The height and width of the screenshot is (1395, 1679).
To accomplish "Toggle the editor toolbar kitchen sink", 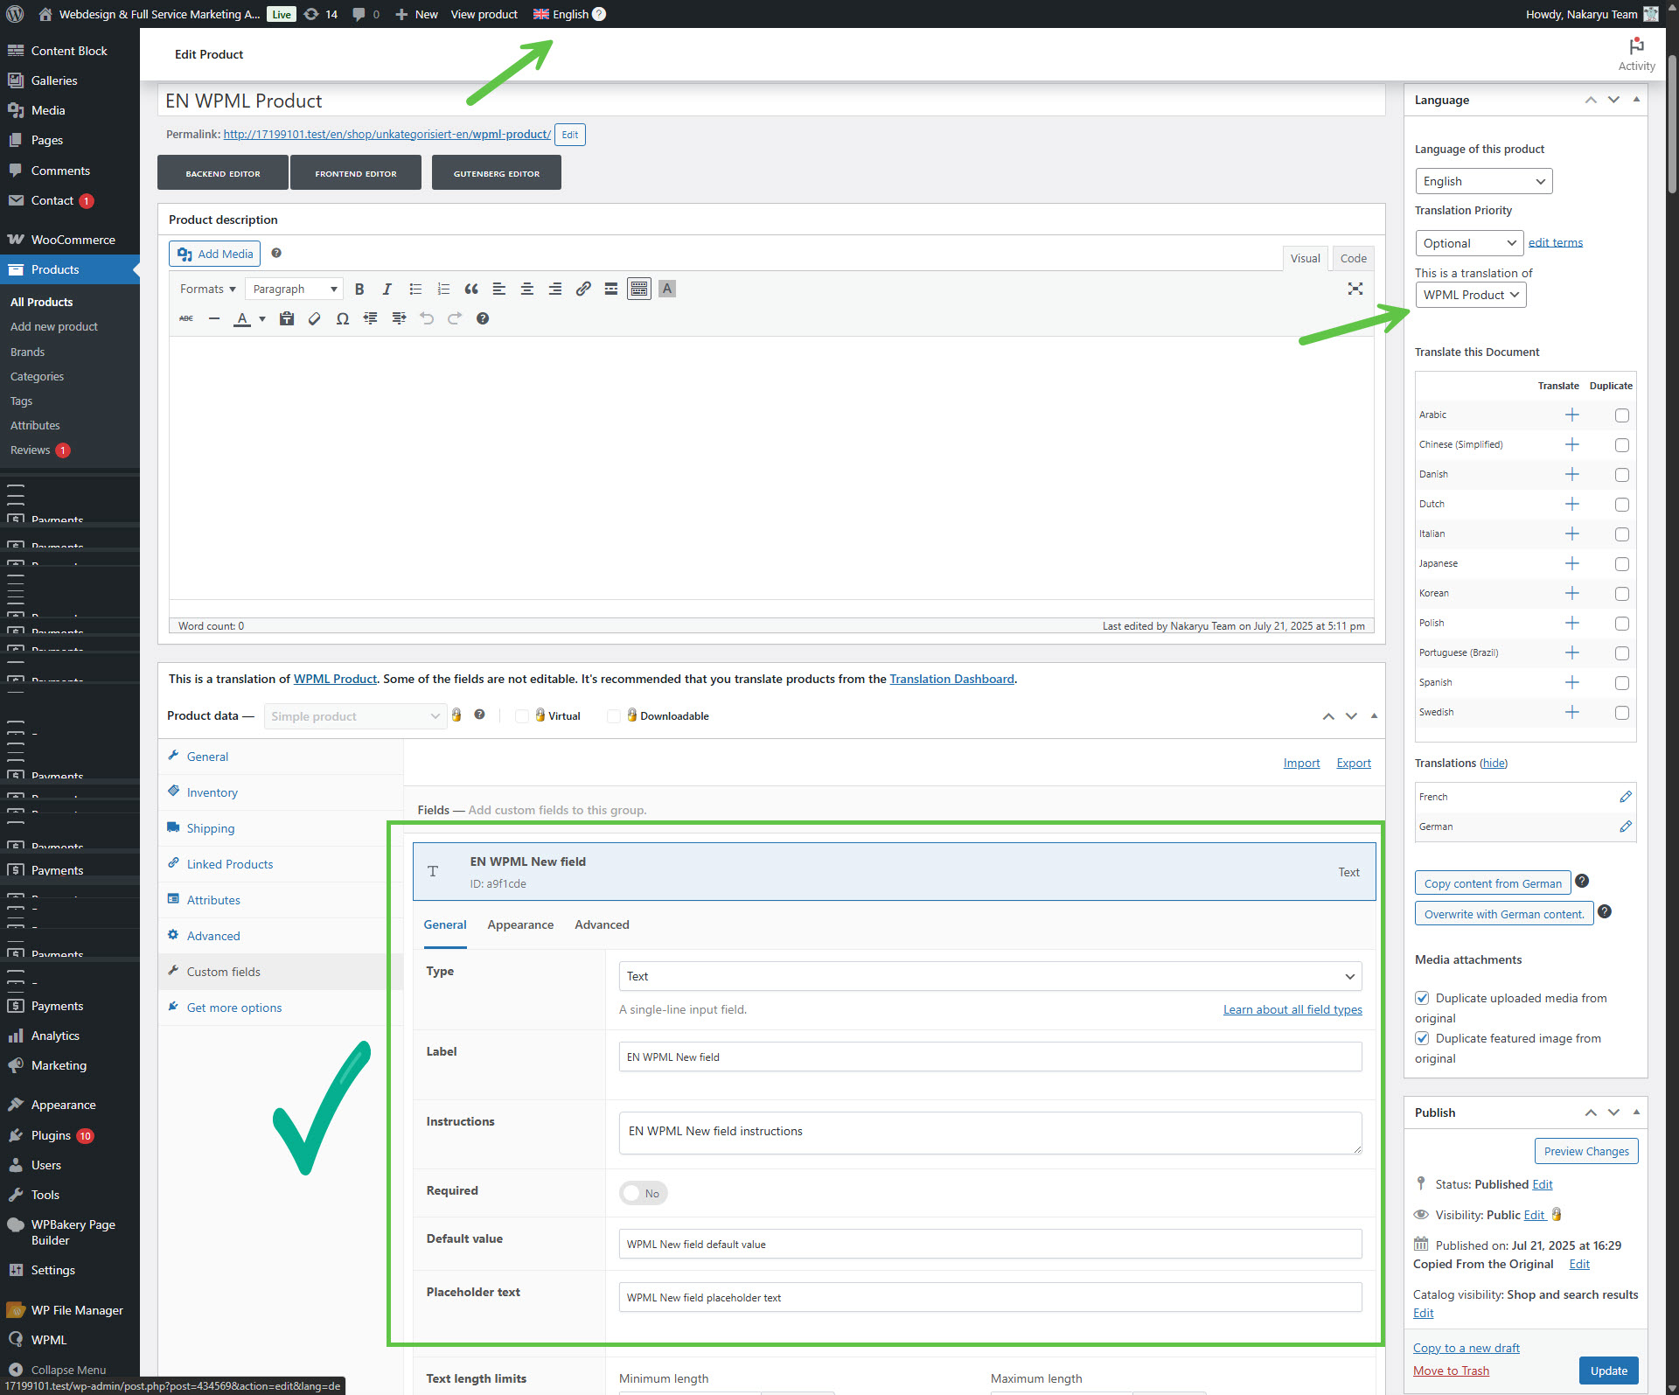I will [639, 289].
